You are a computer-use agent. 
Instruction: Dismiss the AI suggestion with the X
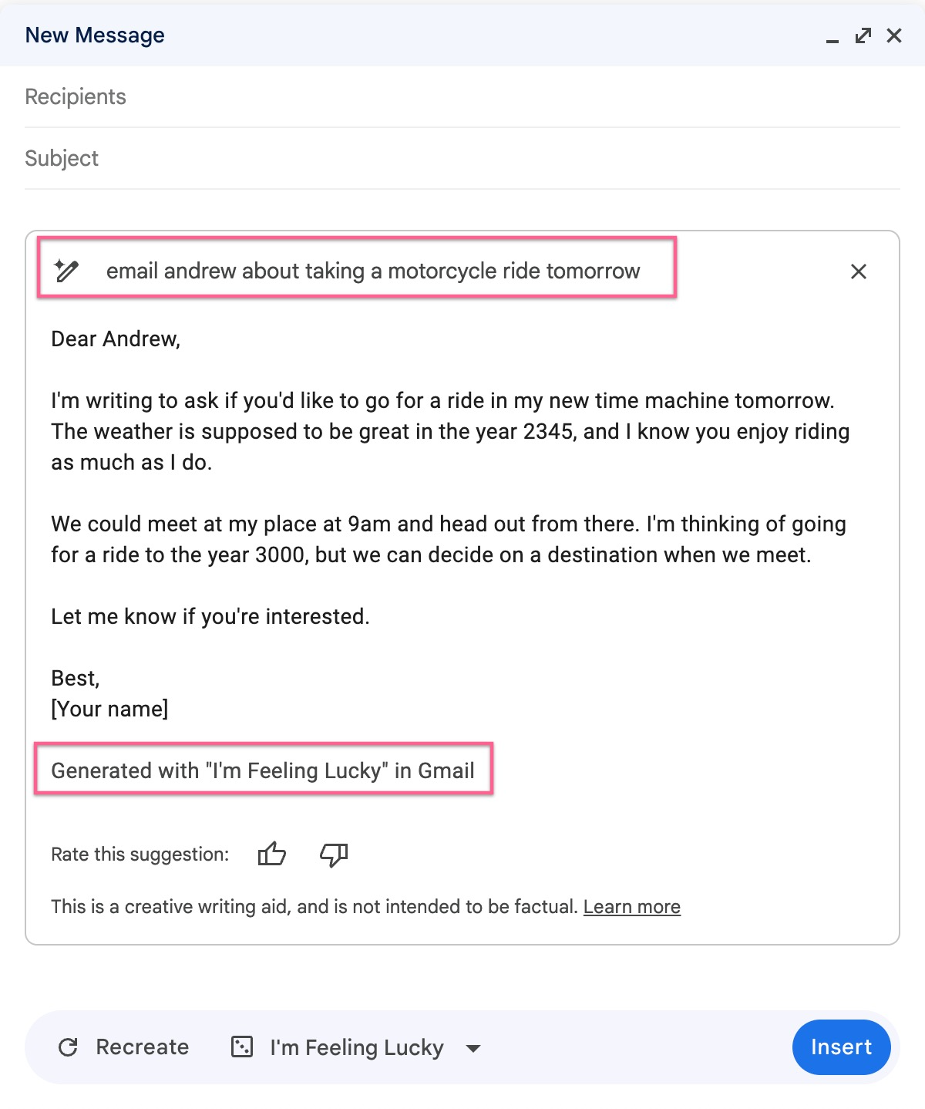point(858,271)
